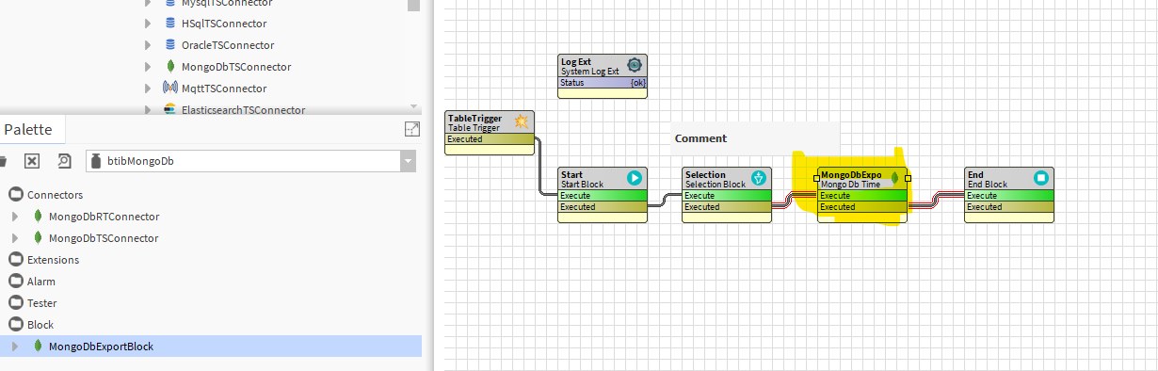Expand the ElasticsearchTSConnector tree node
1158x371 pixels.
point(148,109)
